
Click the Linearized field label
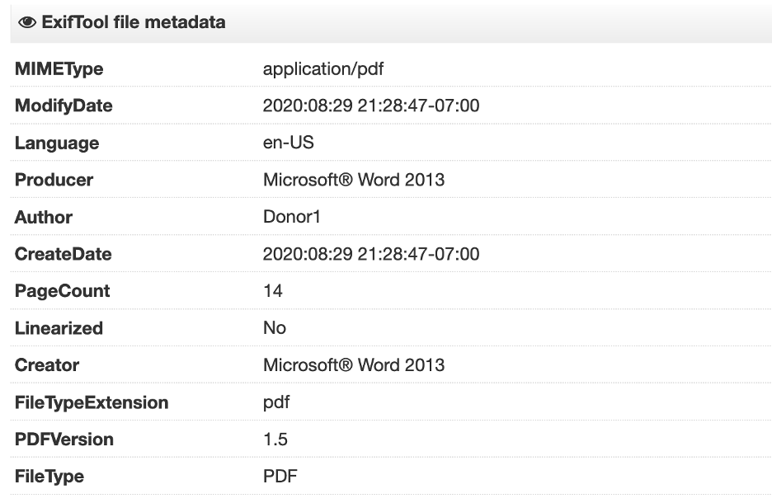coord(59,328)
